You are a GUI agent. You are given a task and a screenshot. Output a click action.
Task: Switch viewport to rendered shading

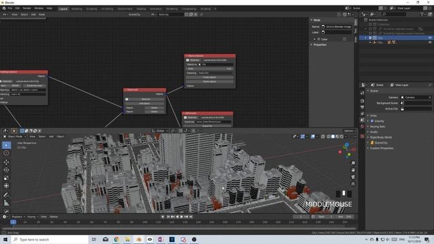point(342,136)
